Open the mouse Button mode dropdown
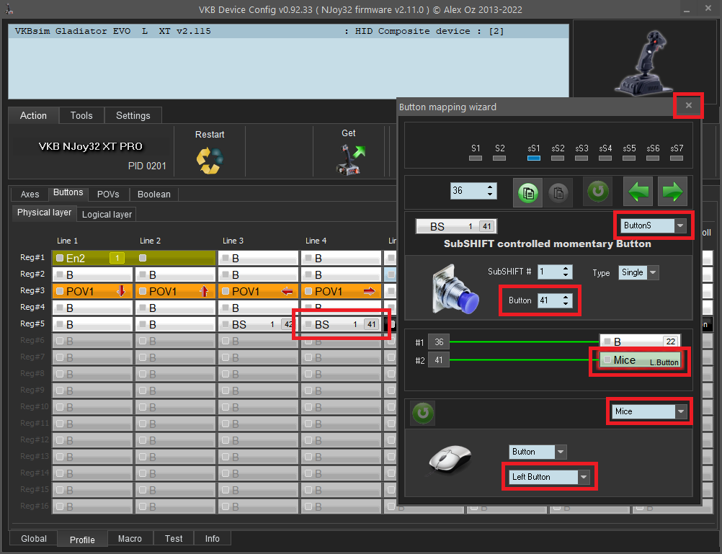722x554 pixels. pos(538,452)
